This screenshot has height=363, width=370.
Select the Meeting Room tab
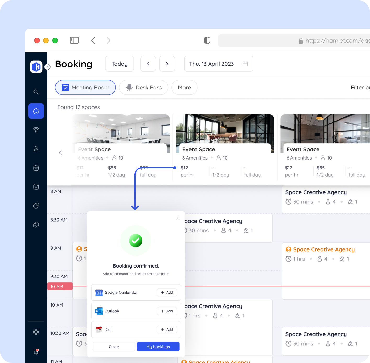tap(85, 87)
